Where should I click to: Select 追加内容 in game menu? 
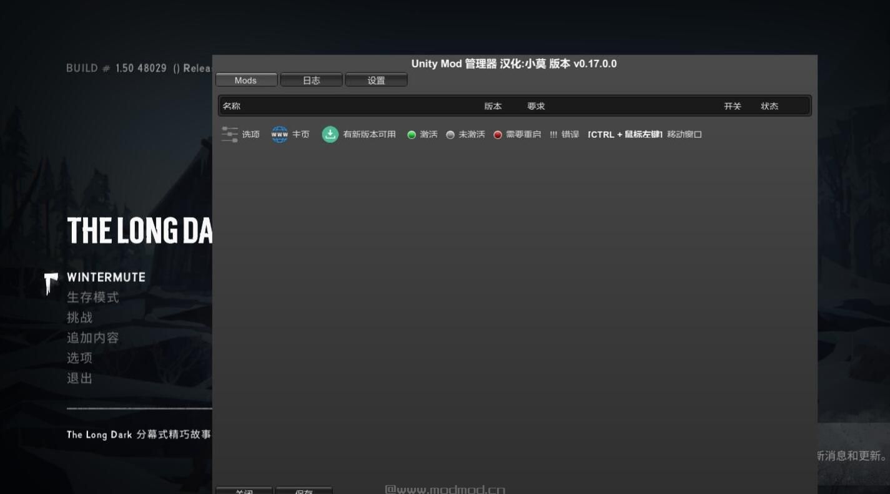[92, 337]
